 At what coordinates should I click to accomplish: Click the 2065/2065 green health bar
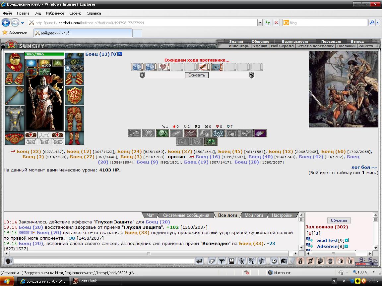pos(44,54)
